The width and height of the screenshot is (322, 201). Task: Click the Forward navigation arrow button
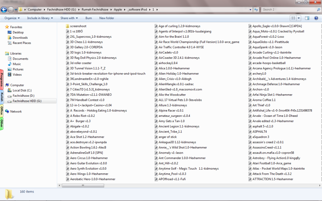[11, 9]
